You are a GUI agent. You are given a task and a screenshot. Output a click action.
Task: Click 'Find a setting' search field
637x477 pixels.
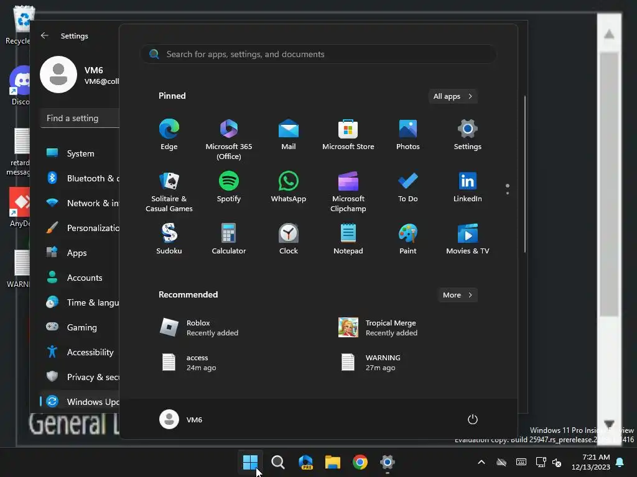80,118
